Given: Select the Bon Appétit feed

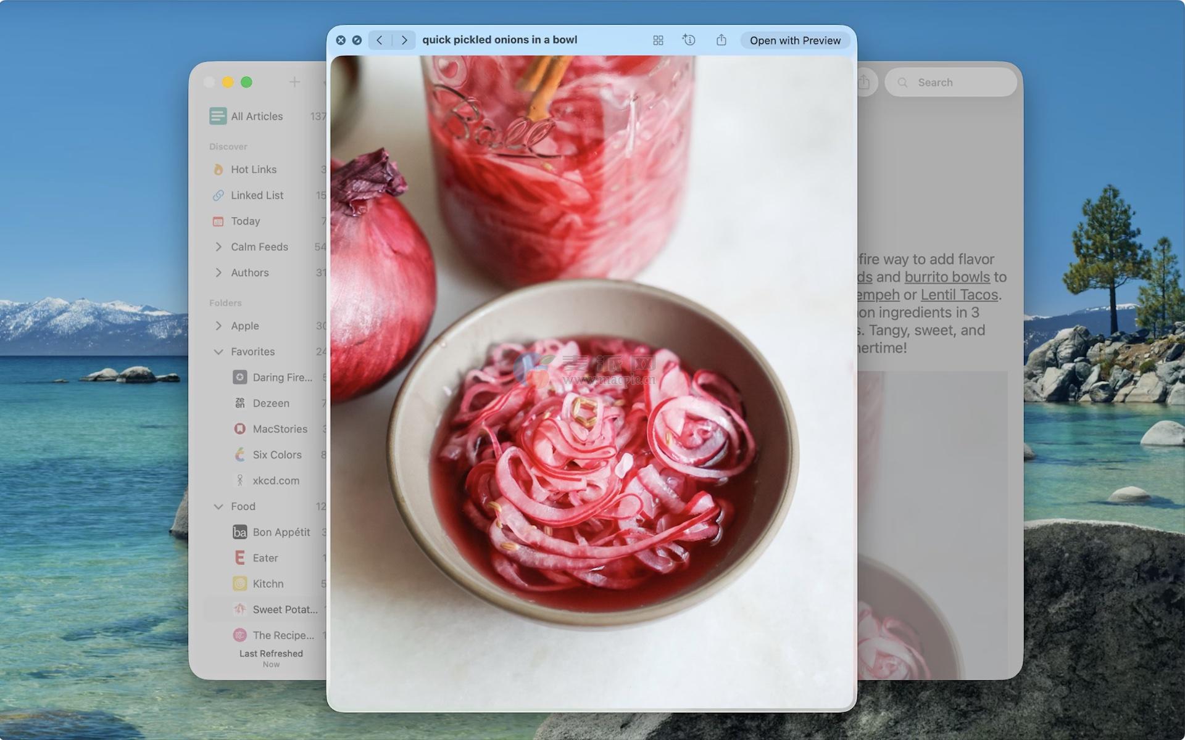Looking at the screenshot, I should pyautogui.click(x=281, y=532).
